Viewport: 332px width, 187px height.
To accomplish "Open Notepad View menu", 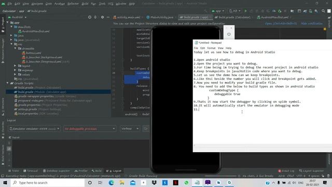I will tap(220, 48).
